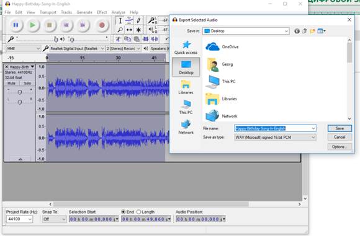This screenshot has width=360, height=236.
Task: Click the Trim Audio icon
Action: click(146, 39)
